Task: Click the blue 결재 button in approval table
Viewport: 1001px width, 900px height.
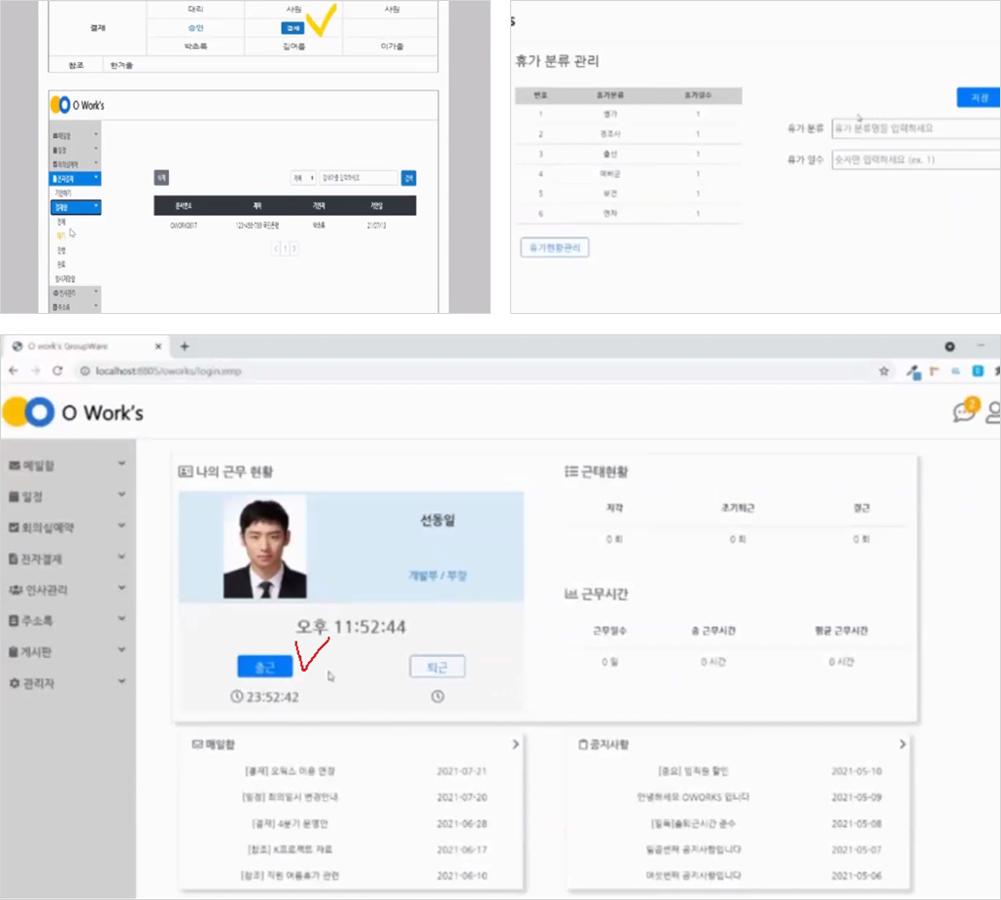Action: tap(293, 28)
